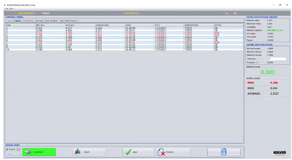
Task: Select max value 4.18 cell
Action: click(x=80, y=47)
